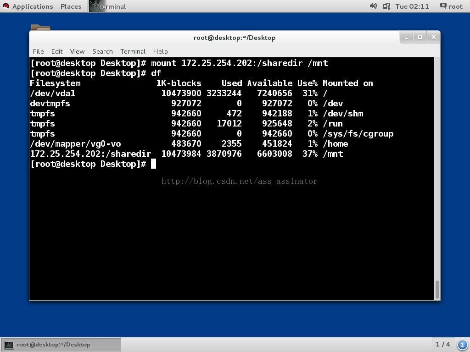
Task: Minimize the terminal window
Action: [x=407, y=38]
